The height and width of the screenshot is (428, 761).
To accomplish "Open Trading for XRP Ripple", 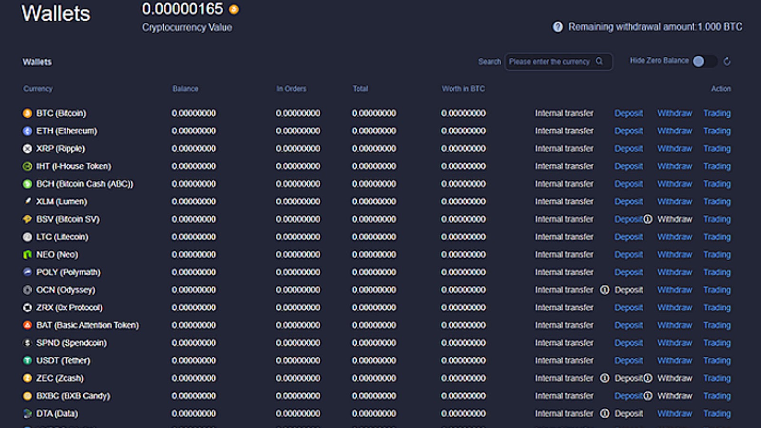I will [x=717, y=148].
